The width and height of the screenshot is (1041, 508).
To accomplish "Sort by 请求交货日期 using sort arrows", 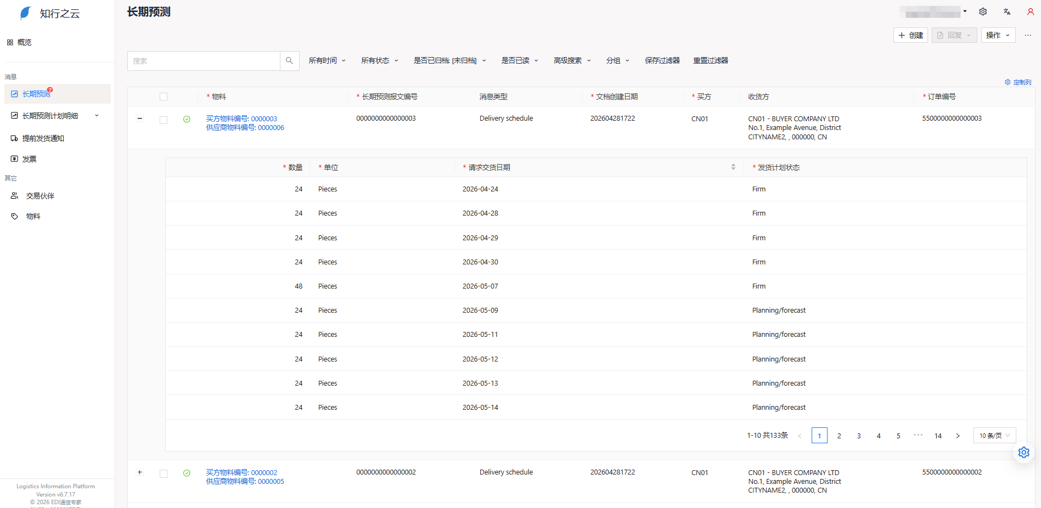I will (x=733, y=167).
